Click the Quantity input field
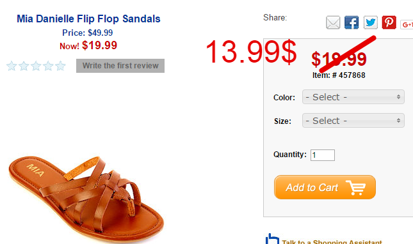This screenshot has width=413, height=244. click(323, 155)
